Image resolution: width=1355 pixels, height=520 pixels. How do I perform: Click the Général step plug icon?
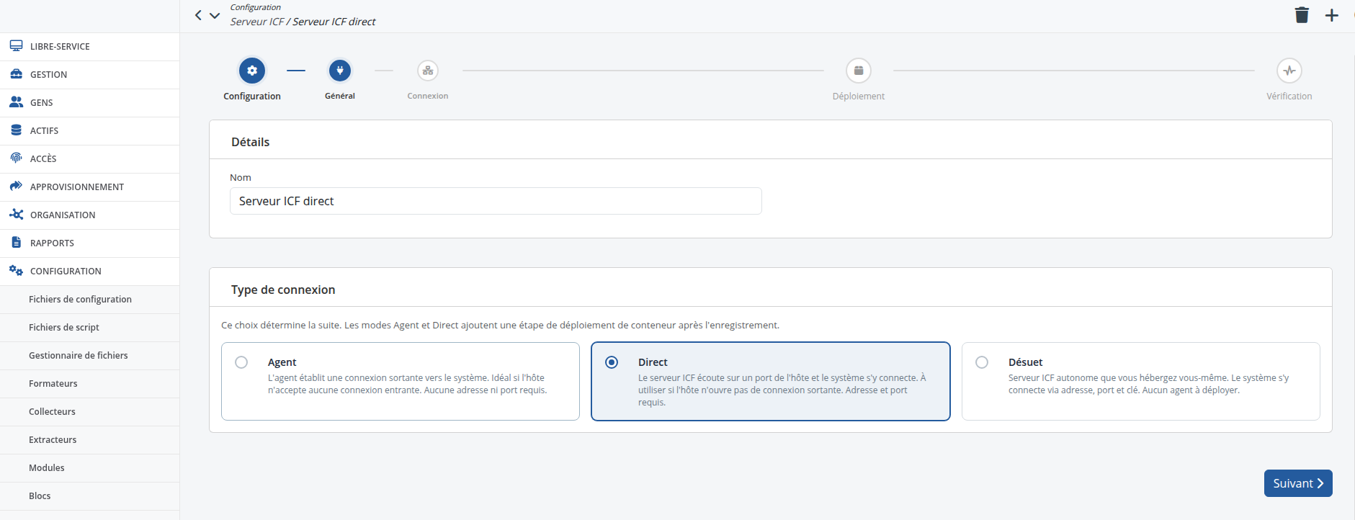pyautogui.click(x=340, y=71)
